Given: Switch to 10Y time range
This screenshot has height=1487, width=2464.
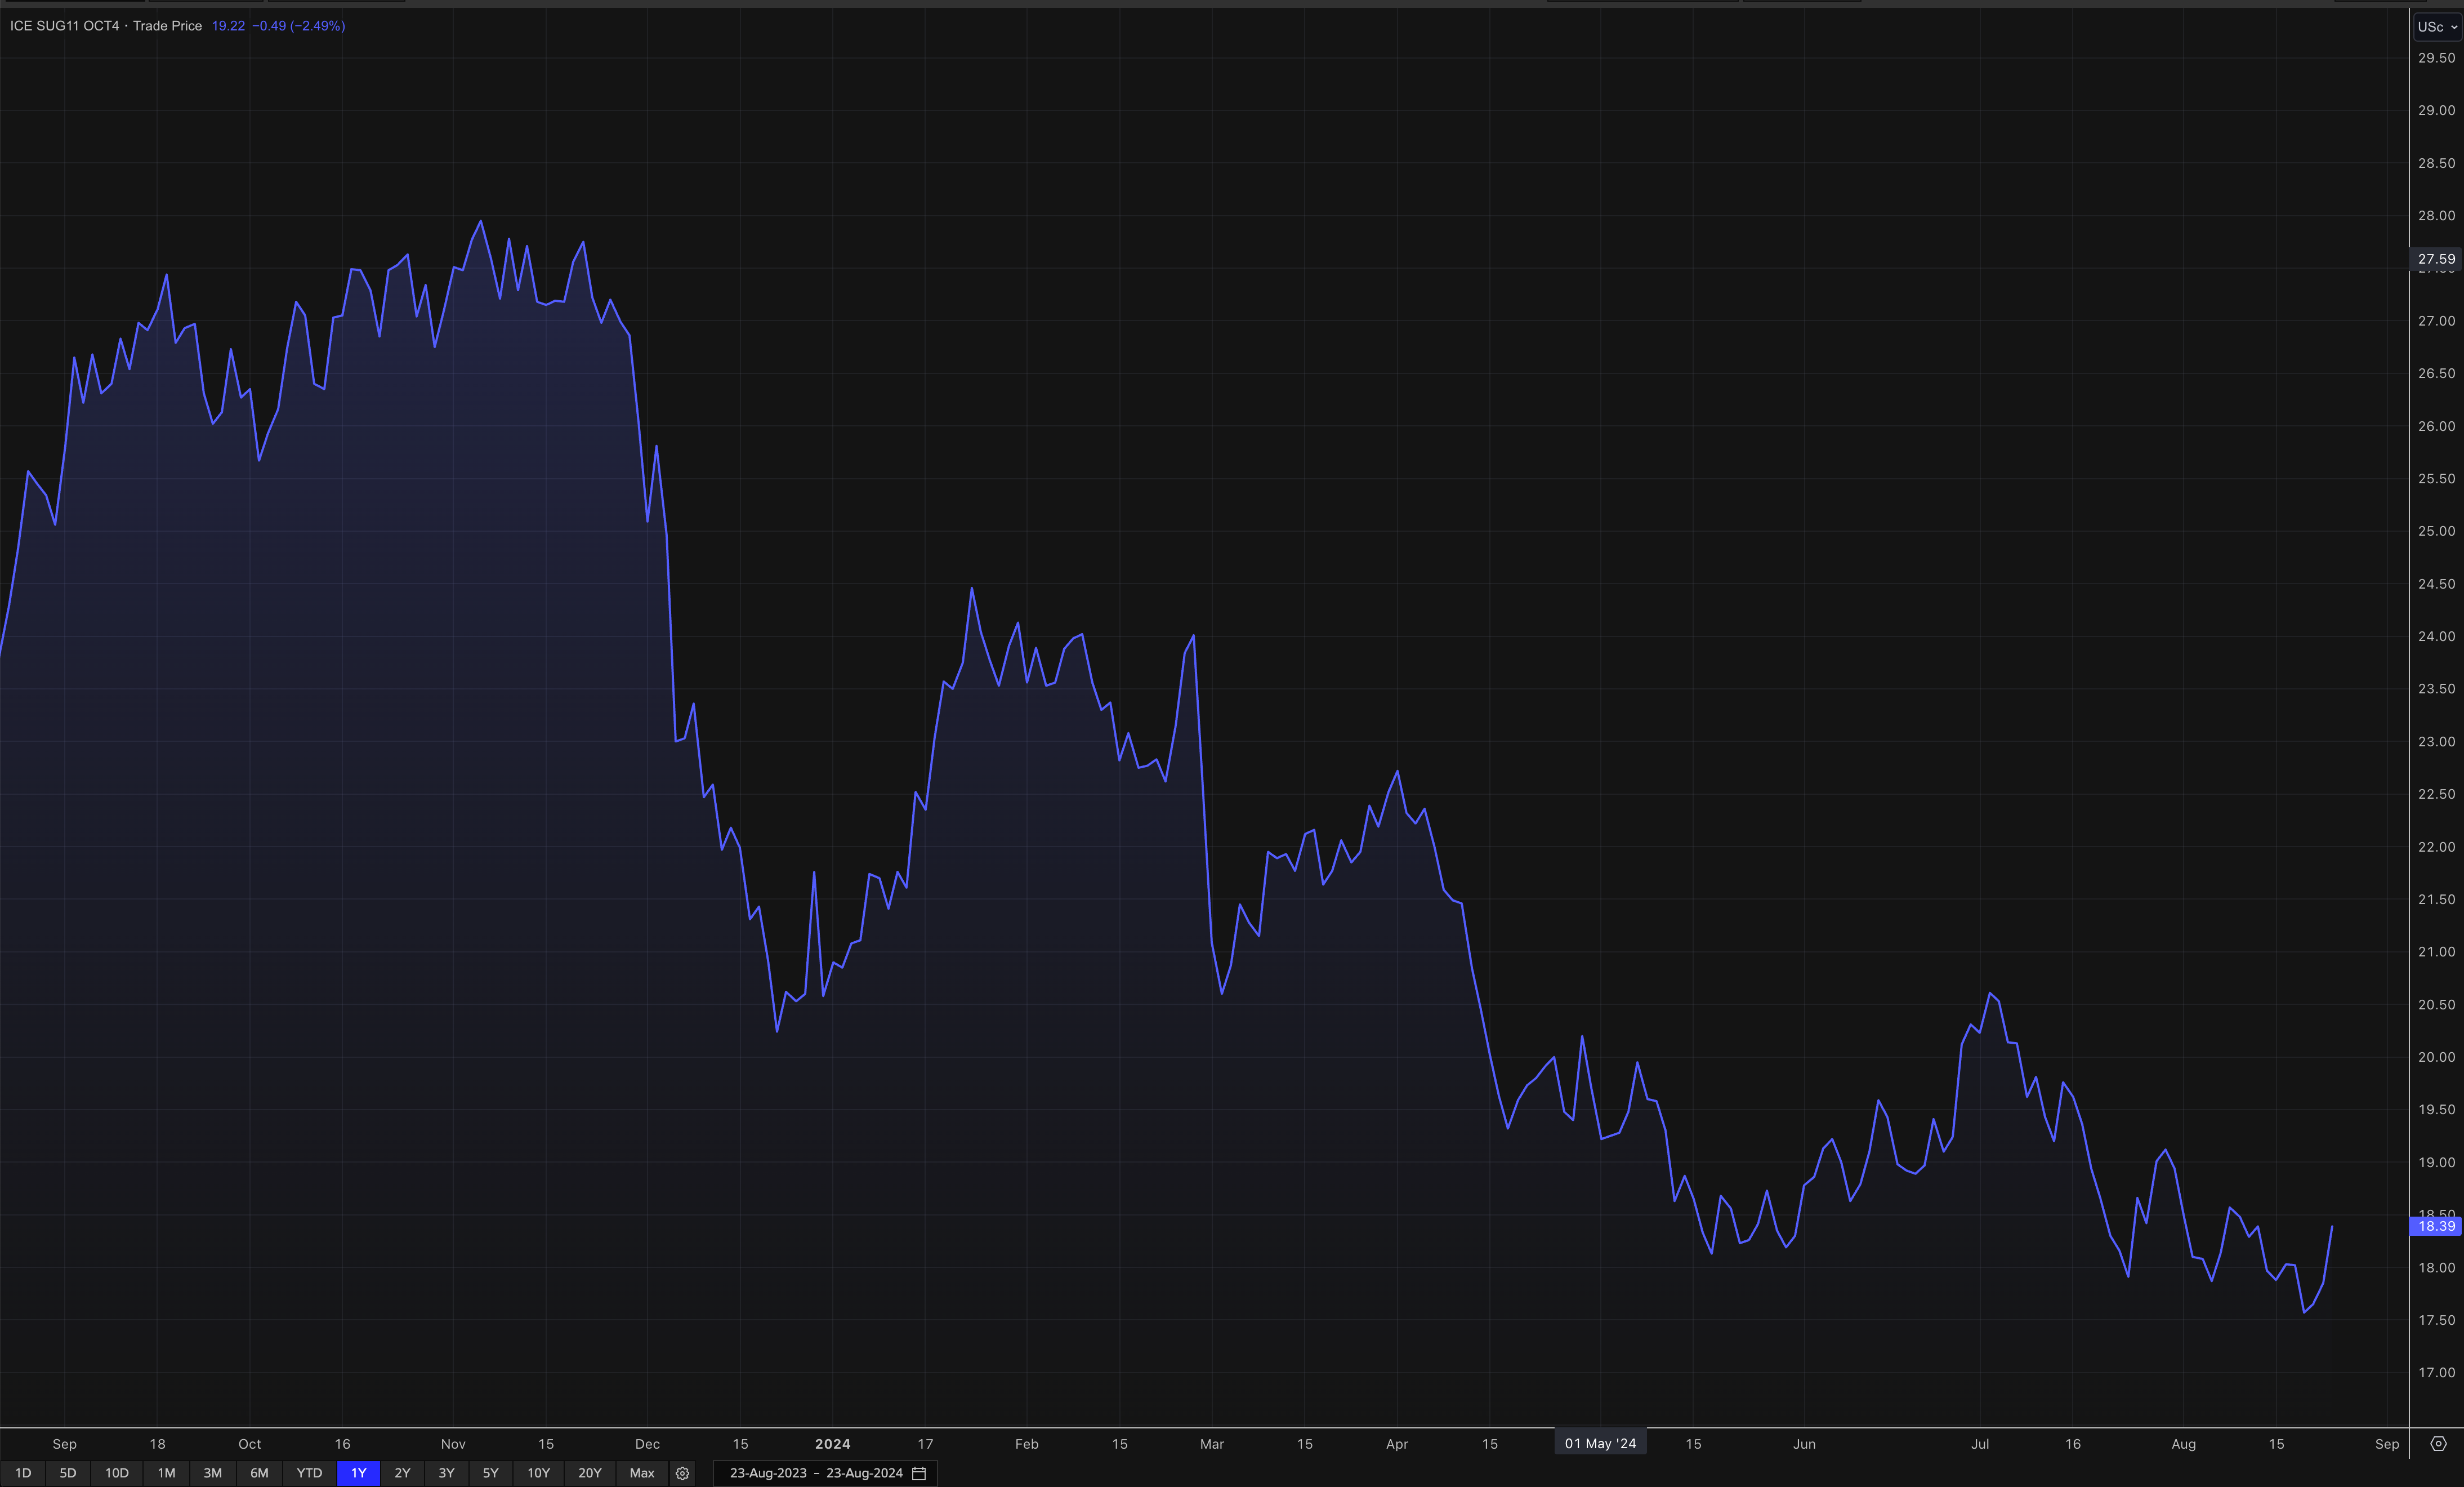Looking at the screenshot, I should [x=538, y=1473].
